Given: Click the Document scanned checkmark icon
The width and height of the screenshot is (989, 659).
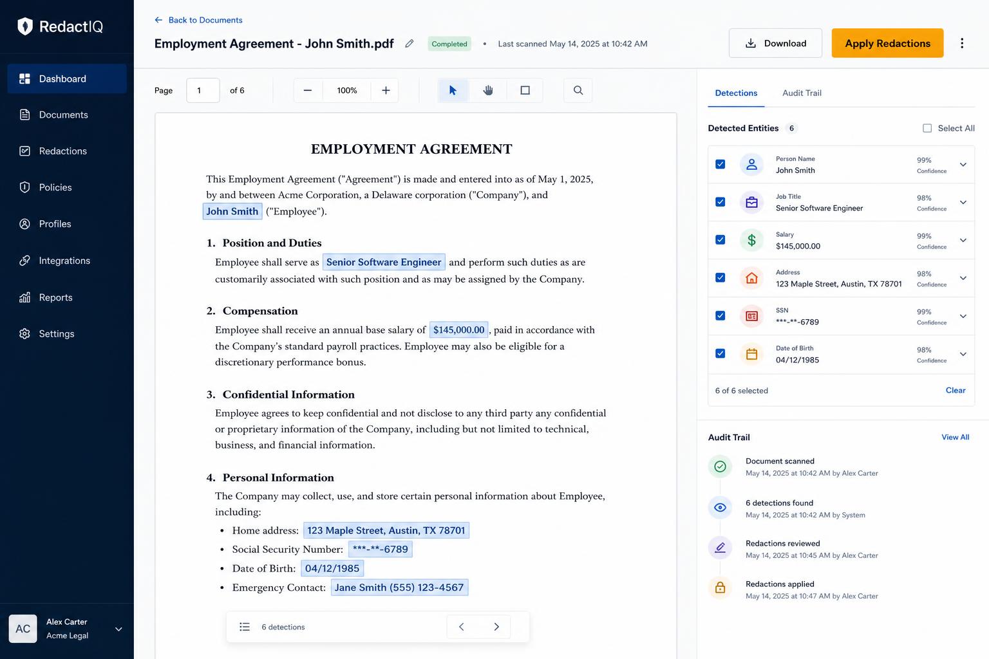Looking at the screenshot, I should coord(720,467).
